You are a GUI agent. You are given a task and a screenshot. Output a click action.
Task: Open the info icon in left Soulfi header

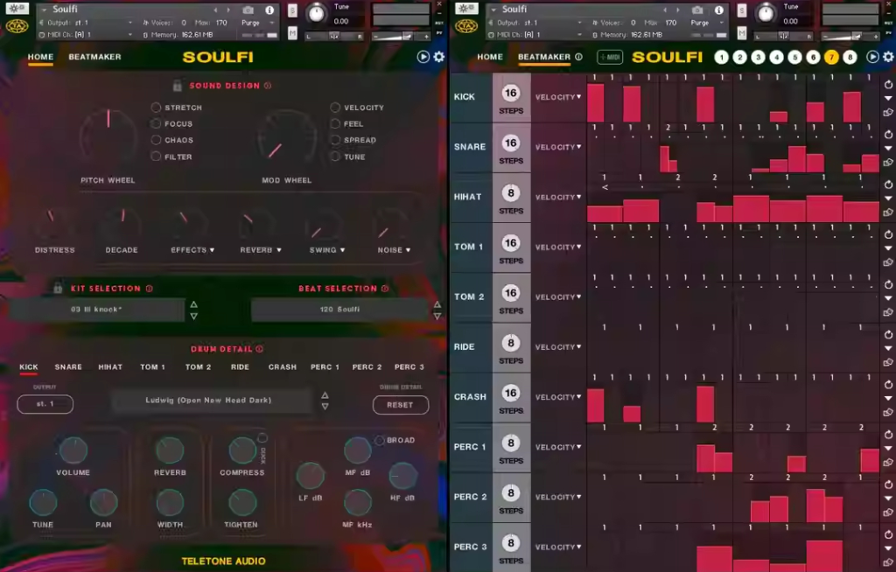(269, 10)
